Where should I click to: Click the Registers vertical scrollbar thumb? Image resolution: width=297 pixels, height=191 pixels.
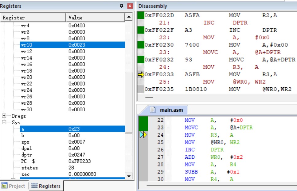(129, 102)
